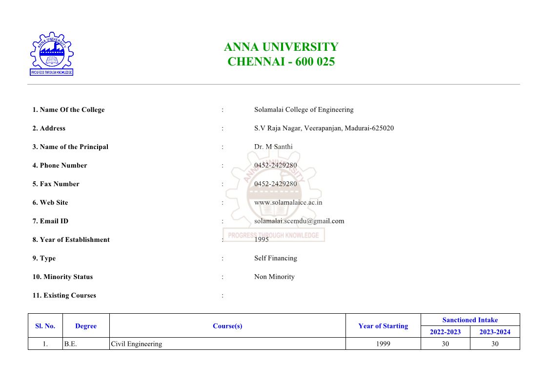Click the year of starting '1999' cell
Screen dimensions: 548x388
click(383, 344)
